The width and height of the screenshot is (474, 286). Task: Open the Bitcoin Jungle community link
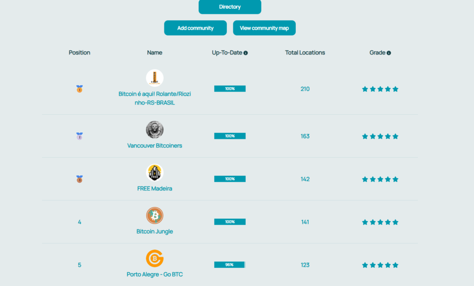coord(155,231)
